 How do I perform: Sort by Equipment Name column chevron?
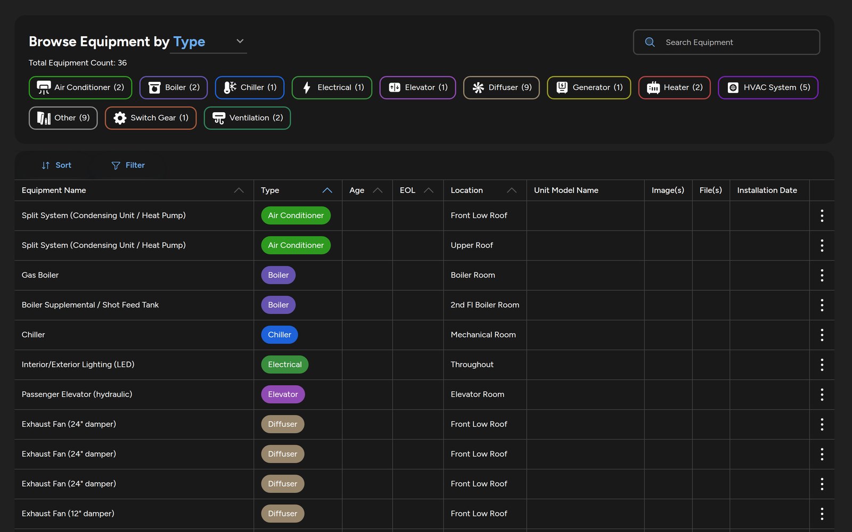pyautogui.click(x=239, y=190)
